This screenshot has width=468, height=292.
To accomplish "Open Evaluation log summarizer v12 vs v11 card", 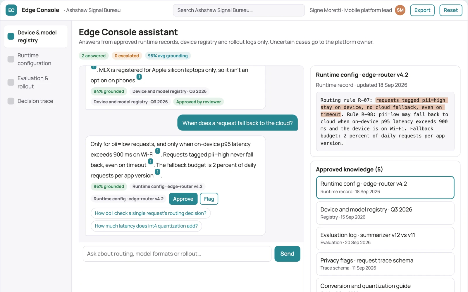I will [385, 238].
